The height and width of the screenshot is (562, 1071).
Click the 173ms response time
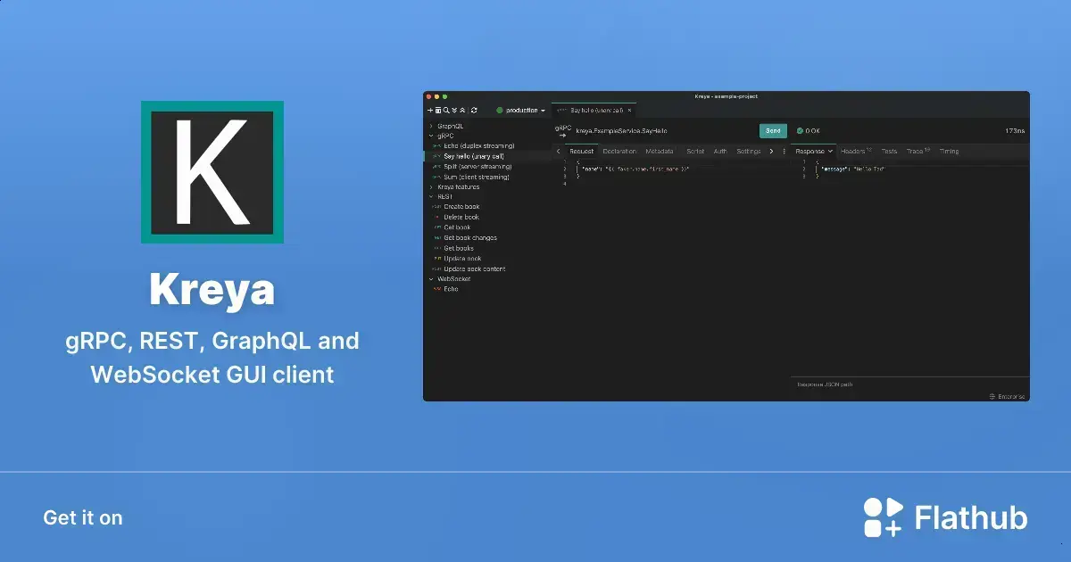[x=1015, y=131]
